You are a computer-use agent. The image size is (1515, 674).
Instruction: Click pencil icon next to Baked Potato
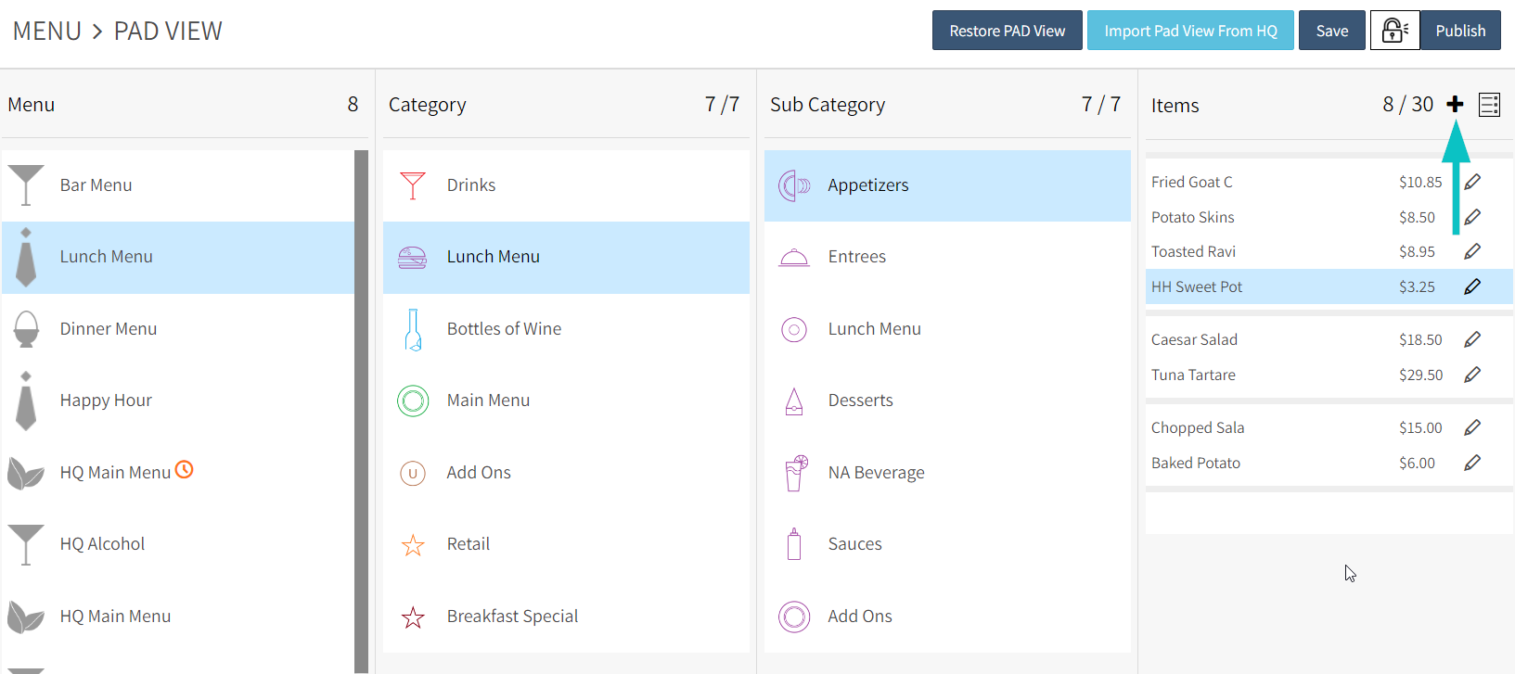[1472, 463]
